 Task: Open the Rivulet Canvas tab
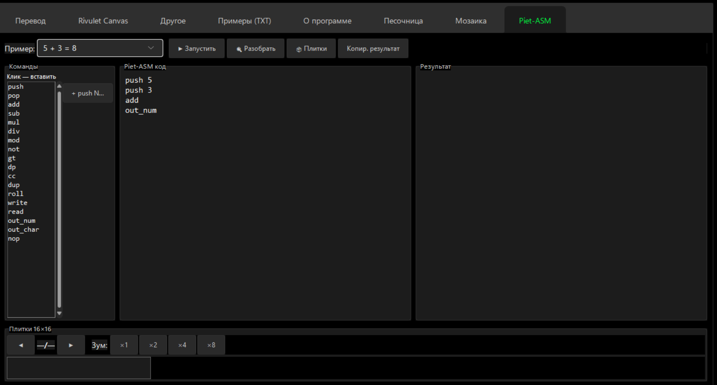tap(103, 21)
